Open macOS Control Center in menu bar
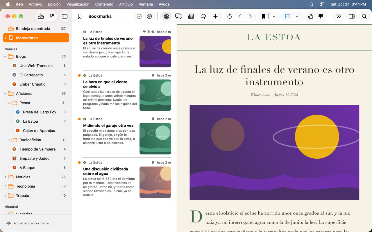This screenshot has height=232, width=372. (x=322, y=4)
